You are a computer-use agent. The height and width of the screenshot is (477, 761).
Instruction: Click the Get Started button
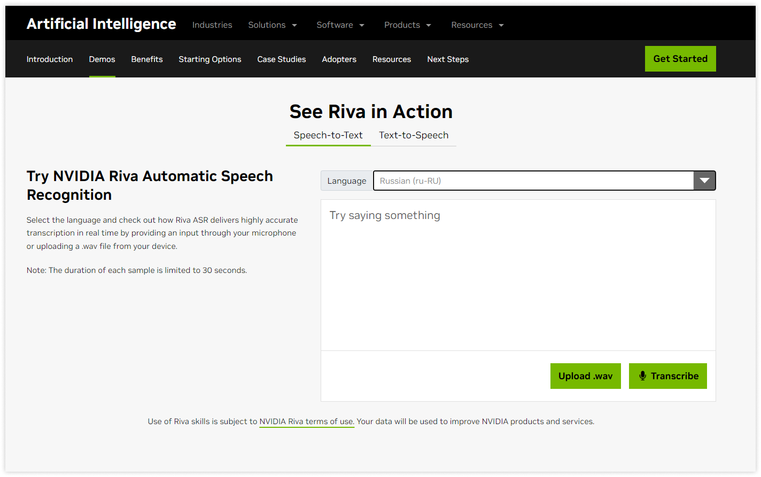point(680,59)
